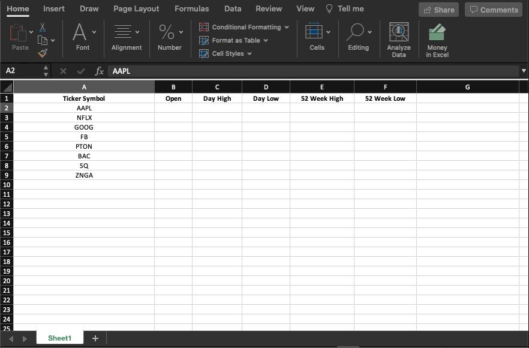Open the Review tab
This screenshot has height=348, width=529.
click(269, 9)
